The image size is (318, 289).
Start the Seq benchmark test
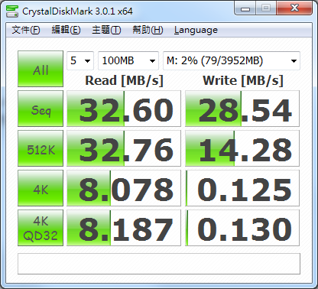tap(41, 109)
